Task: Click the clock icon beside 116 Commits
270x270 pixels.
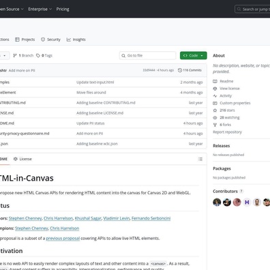Action: 180,70
